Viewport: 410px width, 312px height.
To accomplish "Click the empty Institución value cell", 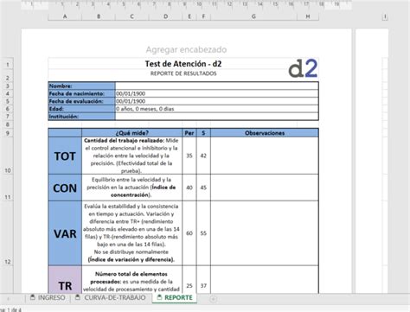I will pyautogui.click(x=217, y=117).
